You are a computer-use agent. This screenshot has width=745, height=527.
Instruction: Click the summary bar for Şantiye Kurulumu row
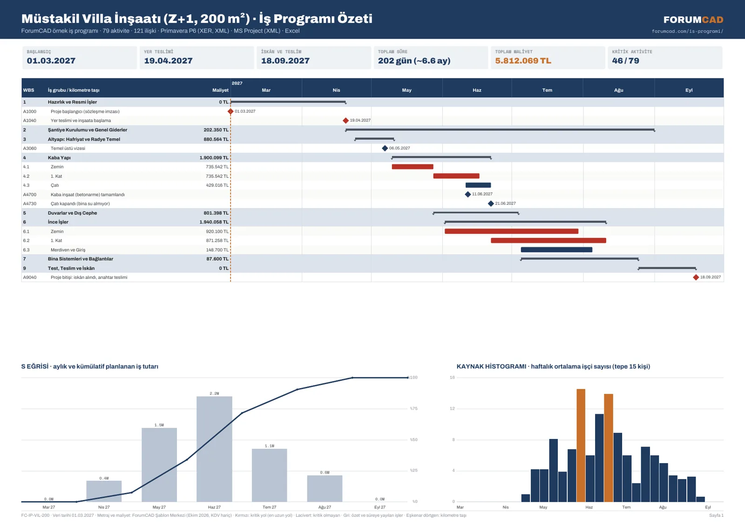[x=500, y=130]
